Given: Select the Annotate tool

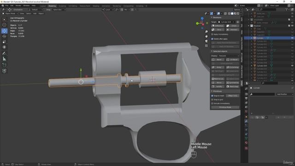Looking at the screenshot, I should pos(4,53).
